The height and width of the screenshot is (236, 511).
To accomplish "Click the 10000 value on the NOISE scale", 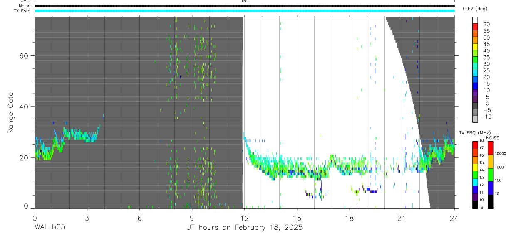I will [501, 154].
